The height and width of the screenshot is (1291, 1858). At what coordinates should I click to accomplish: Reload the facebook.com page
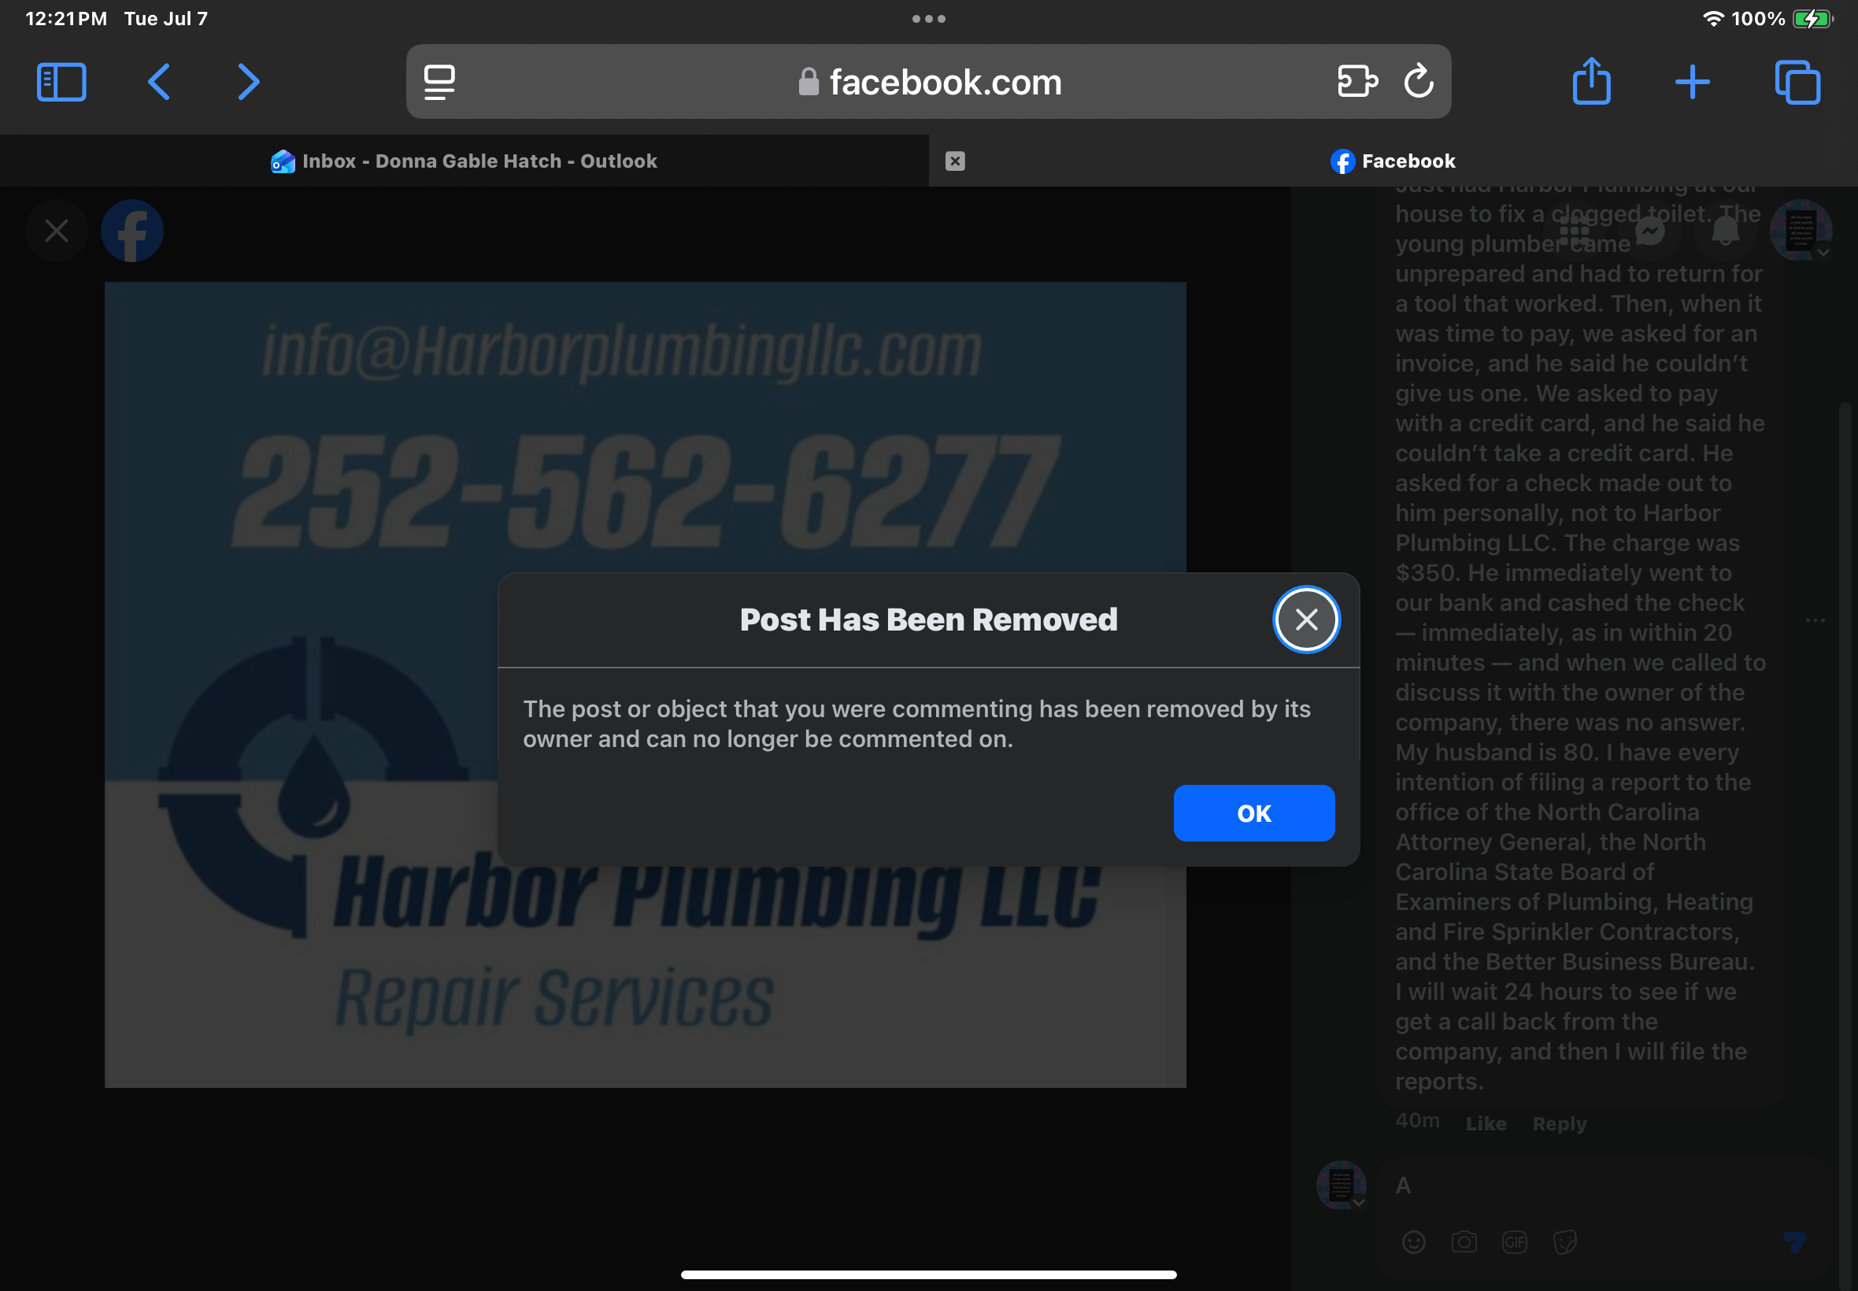1419,81
